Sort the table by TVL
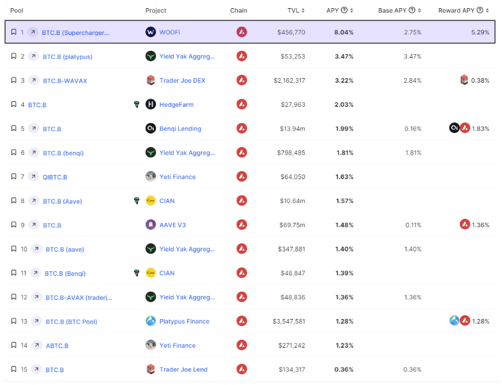The image size is (502, 385). 303,10
